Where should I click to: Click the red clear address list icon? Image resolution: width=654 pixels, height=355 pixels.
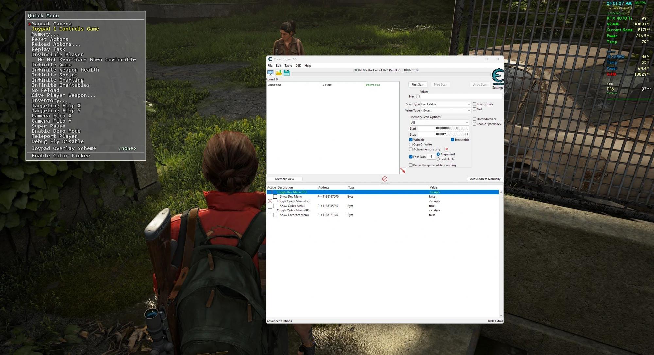point(385,179)
